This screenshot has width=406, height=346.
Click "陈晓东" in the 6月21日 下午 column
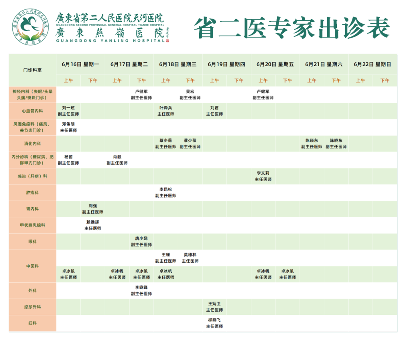(x=336, y=140)
